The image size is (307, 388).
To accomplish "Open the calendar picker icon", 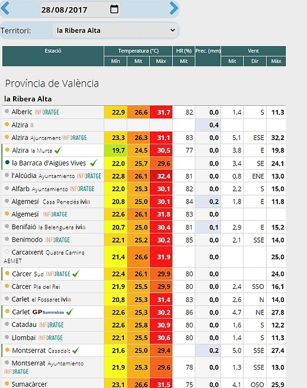I will [x=114, y=9].
